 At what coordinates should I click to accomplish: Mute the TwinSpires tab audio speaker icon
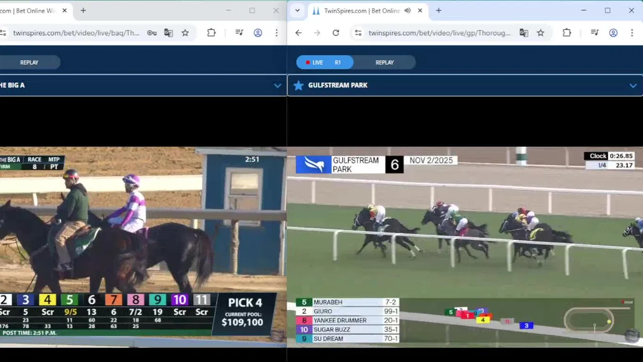(408, 11)
